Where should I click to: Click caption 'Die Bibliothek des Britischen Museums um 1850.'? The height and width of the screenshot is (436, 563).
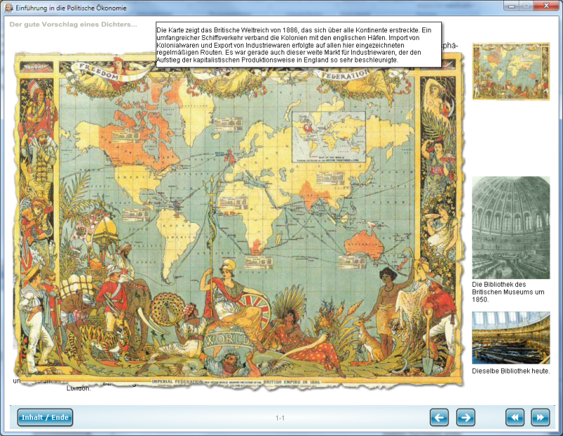pos(508,292)
